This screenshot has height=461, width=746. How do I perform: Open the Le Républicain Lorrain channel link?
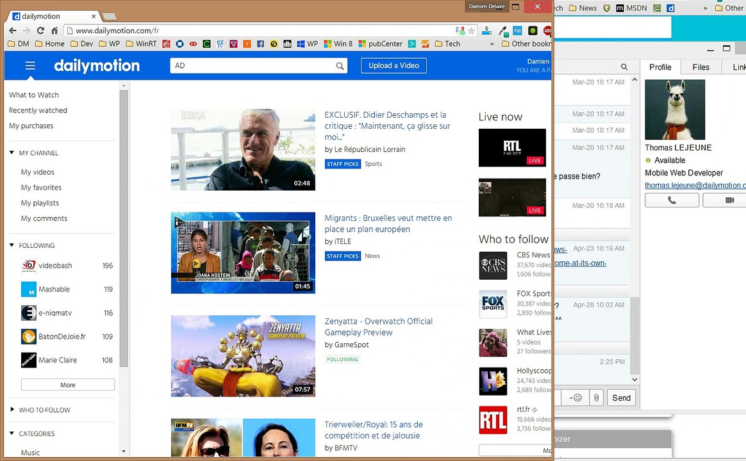point(370,149)
